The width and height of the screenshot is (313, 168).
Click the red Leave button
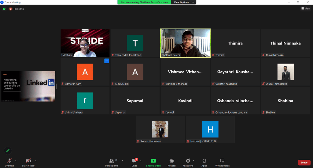coord(304,162)
